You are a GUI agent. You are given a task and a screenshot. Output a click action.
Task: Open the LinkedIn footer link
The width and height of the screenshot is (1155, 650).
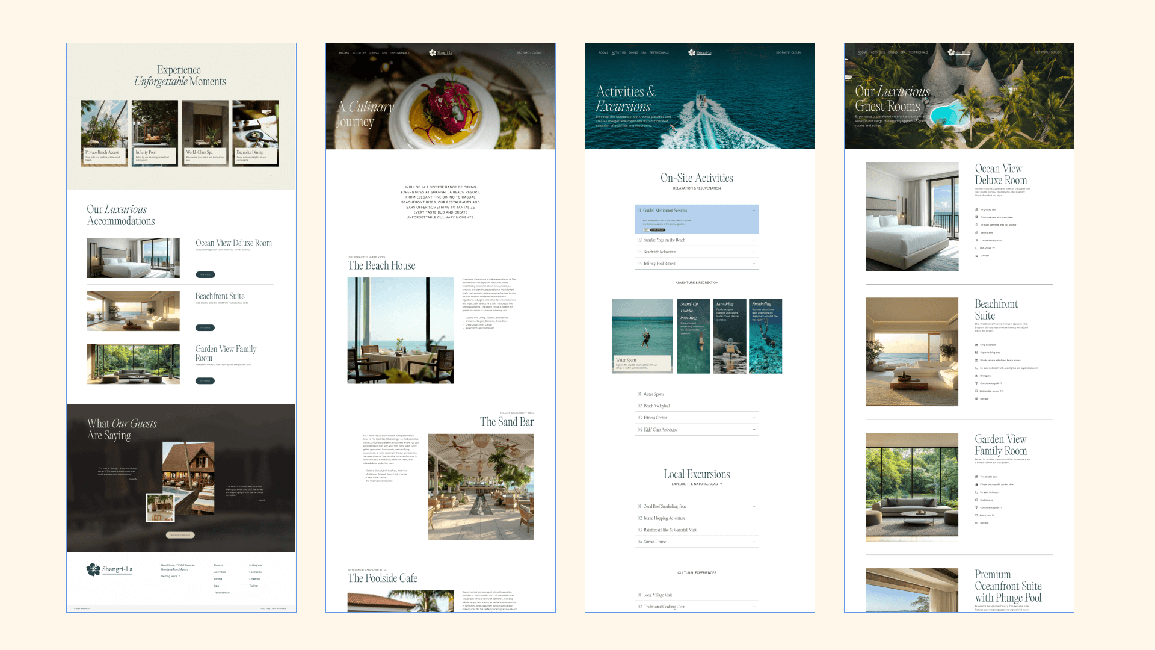[255, 579]
